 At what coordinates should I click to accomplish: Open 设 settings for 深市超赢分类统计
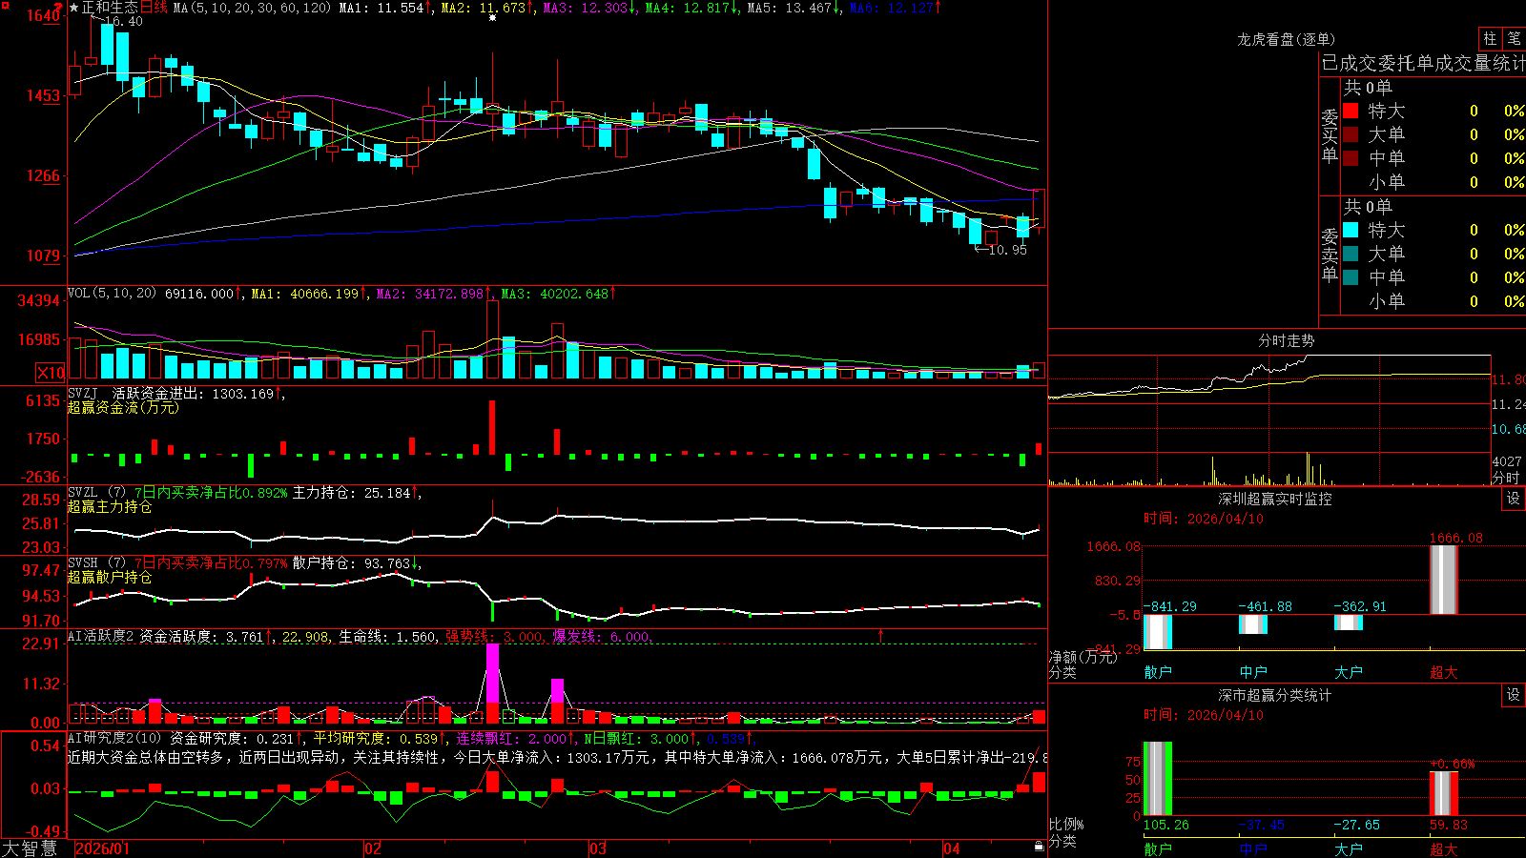[x=1514, y=695]
